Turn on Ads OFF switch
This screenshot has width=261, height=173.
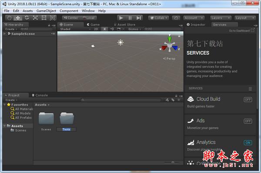point(248,121)
